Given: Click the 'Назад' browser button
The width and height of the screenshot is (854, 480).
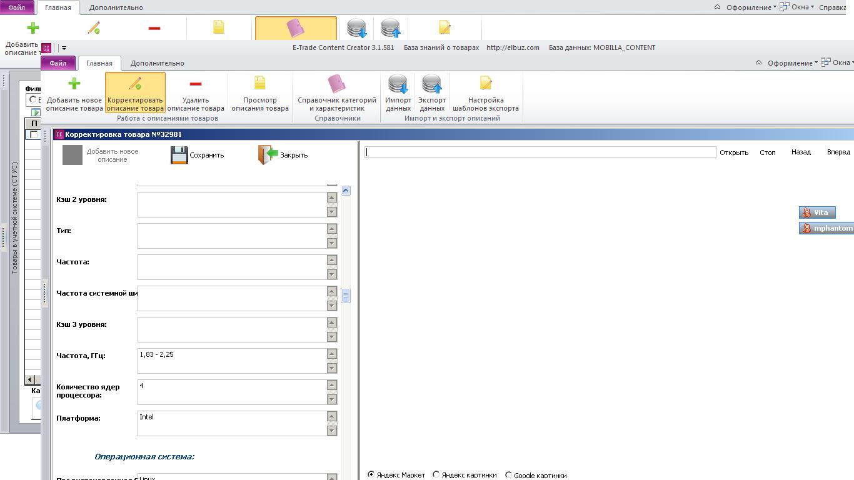Looking at the screenshot, I should [x=801, y=152].
